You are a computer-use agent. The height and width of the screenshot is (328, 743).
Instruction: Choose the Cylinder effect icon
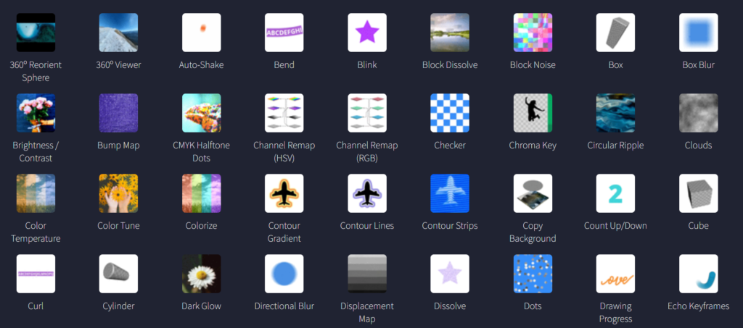pos(118,274)
